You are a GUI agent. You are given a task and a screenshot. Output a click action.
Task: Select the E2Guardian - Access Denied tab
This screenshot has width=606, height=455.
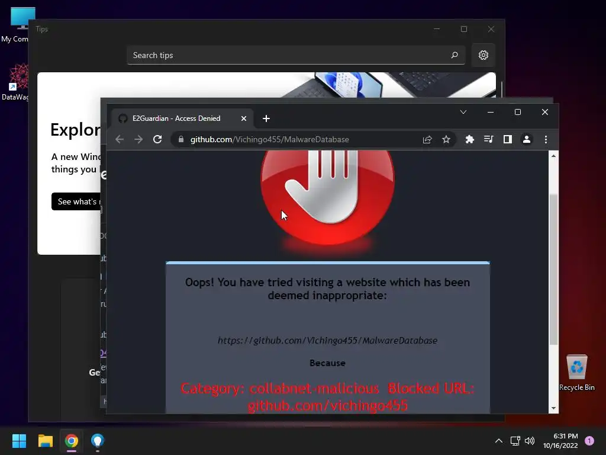tap(182, 118)
